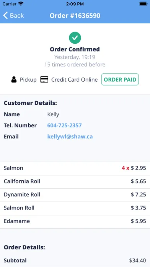Select the Edamame item row
This screenshot has width=150, height=267.
[75, 221]
